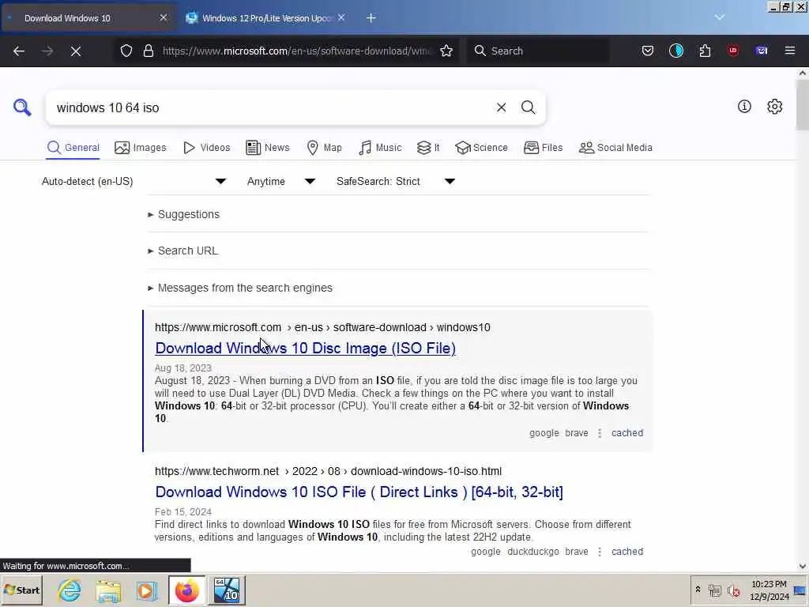List all tabs dropdown arrow

[719, 17]
